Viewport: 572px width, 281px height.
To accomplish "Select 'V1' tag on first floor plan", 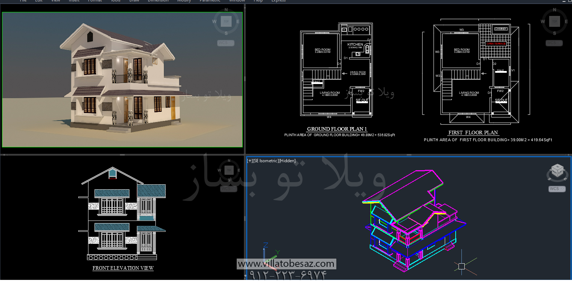I will (x=513, y=70).
